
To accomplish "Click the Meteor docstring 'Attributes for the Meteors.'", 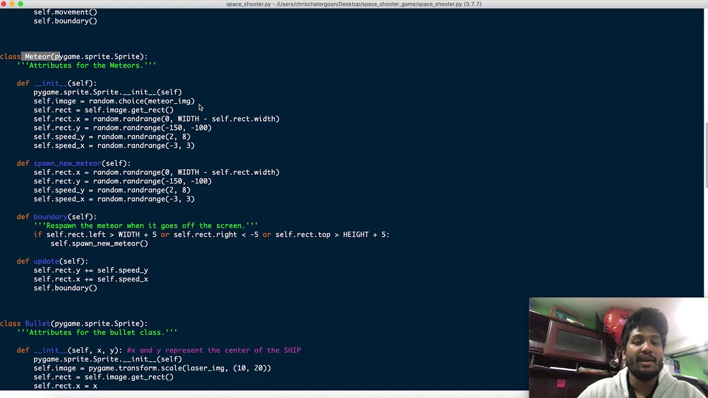I will (x=87, y=65).
